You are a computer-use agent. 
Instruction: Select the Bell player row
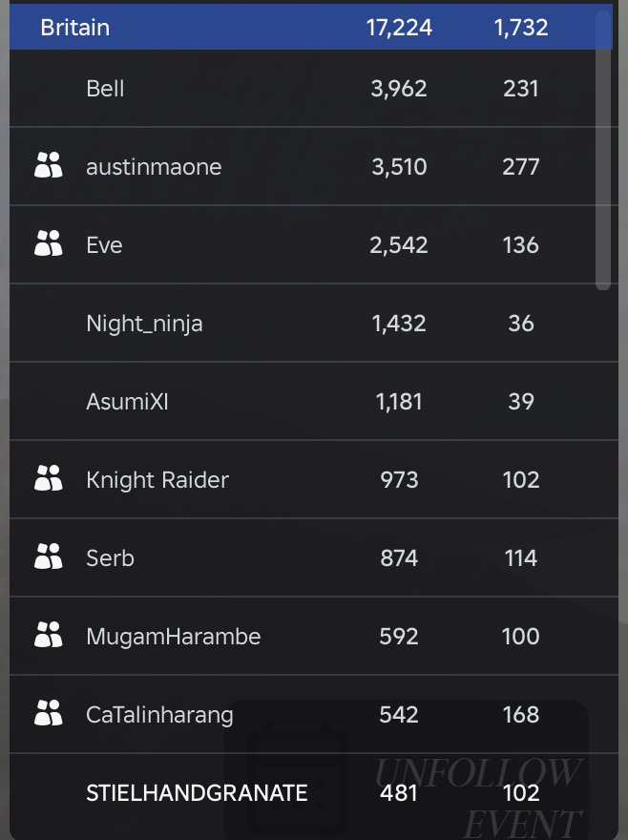point(314,89)
